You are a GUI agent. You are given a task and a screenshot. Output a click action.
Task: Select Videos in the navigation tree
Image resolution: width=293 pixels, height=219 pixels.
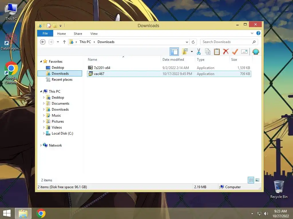(x=57, y=127)
